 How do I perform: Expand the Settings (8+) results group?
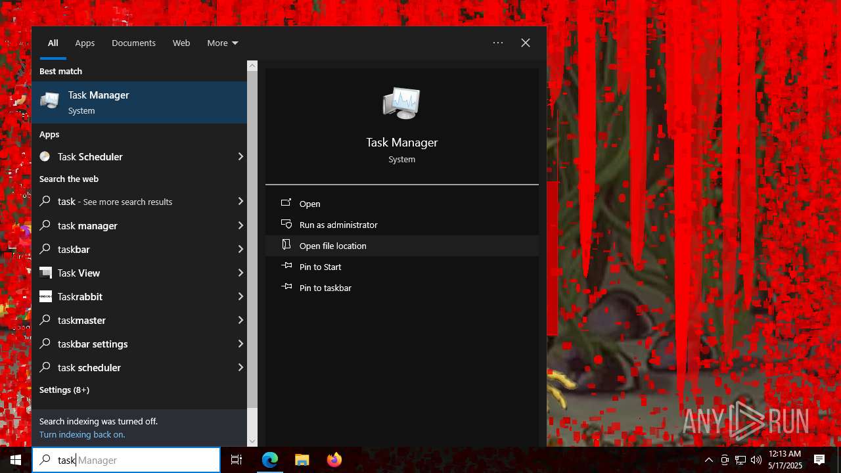(x=64, y=390)
